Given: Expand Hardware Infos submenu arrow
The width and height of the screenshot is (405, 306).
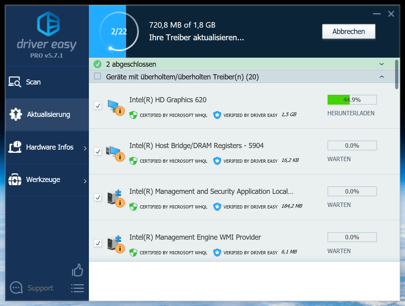Looking at the screenshot, I should point(85,148).
